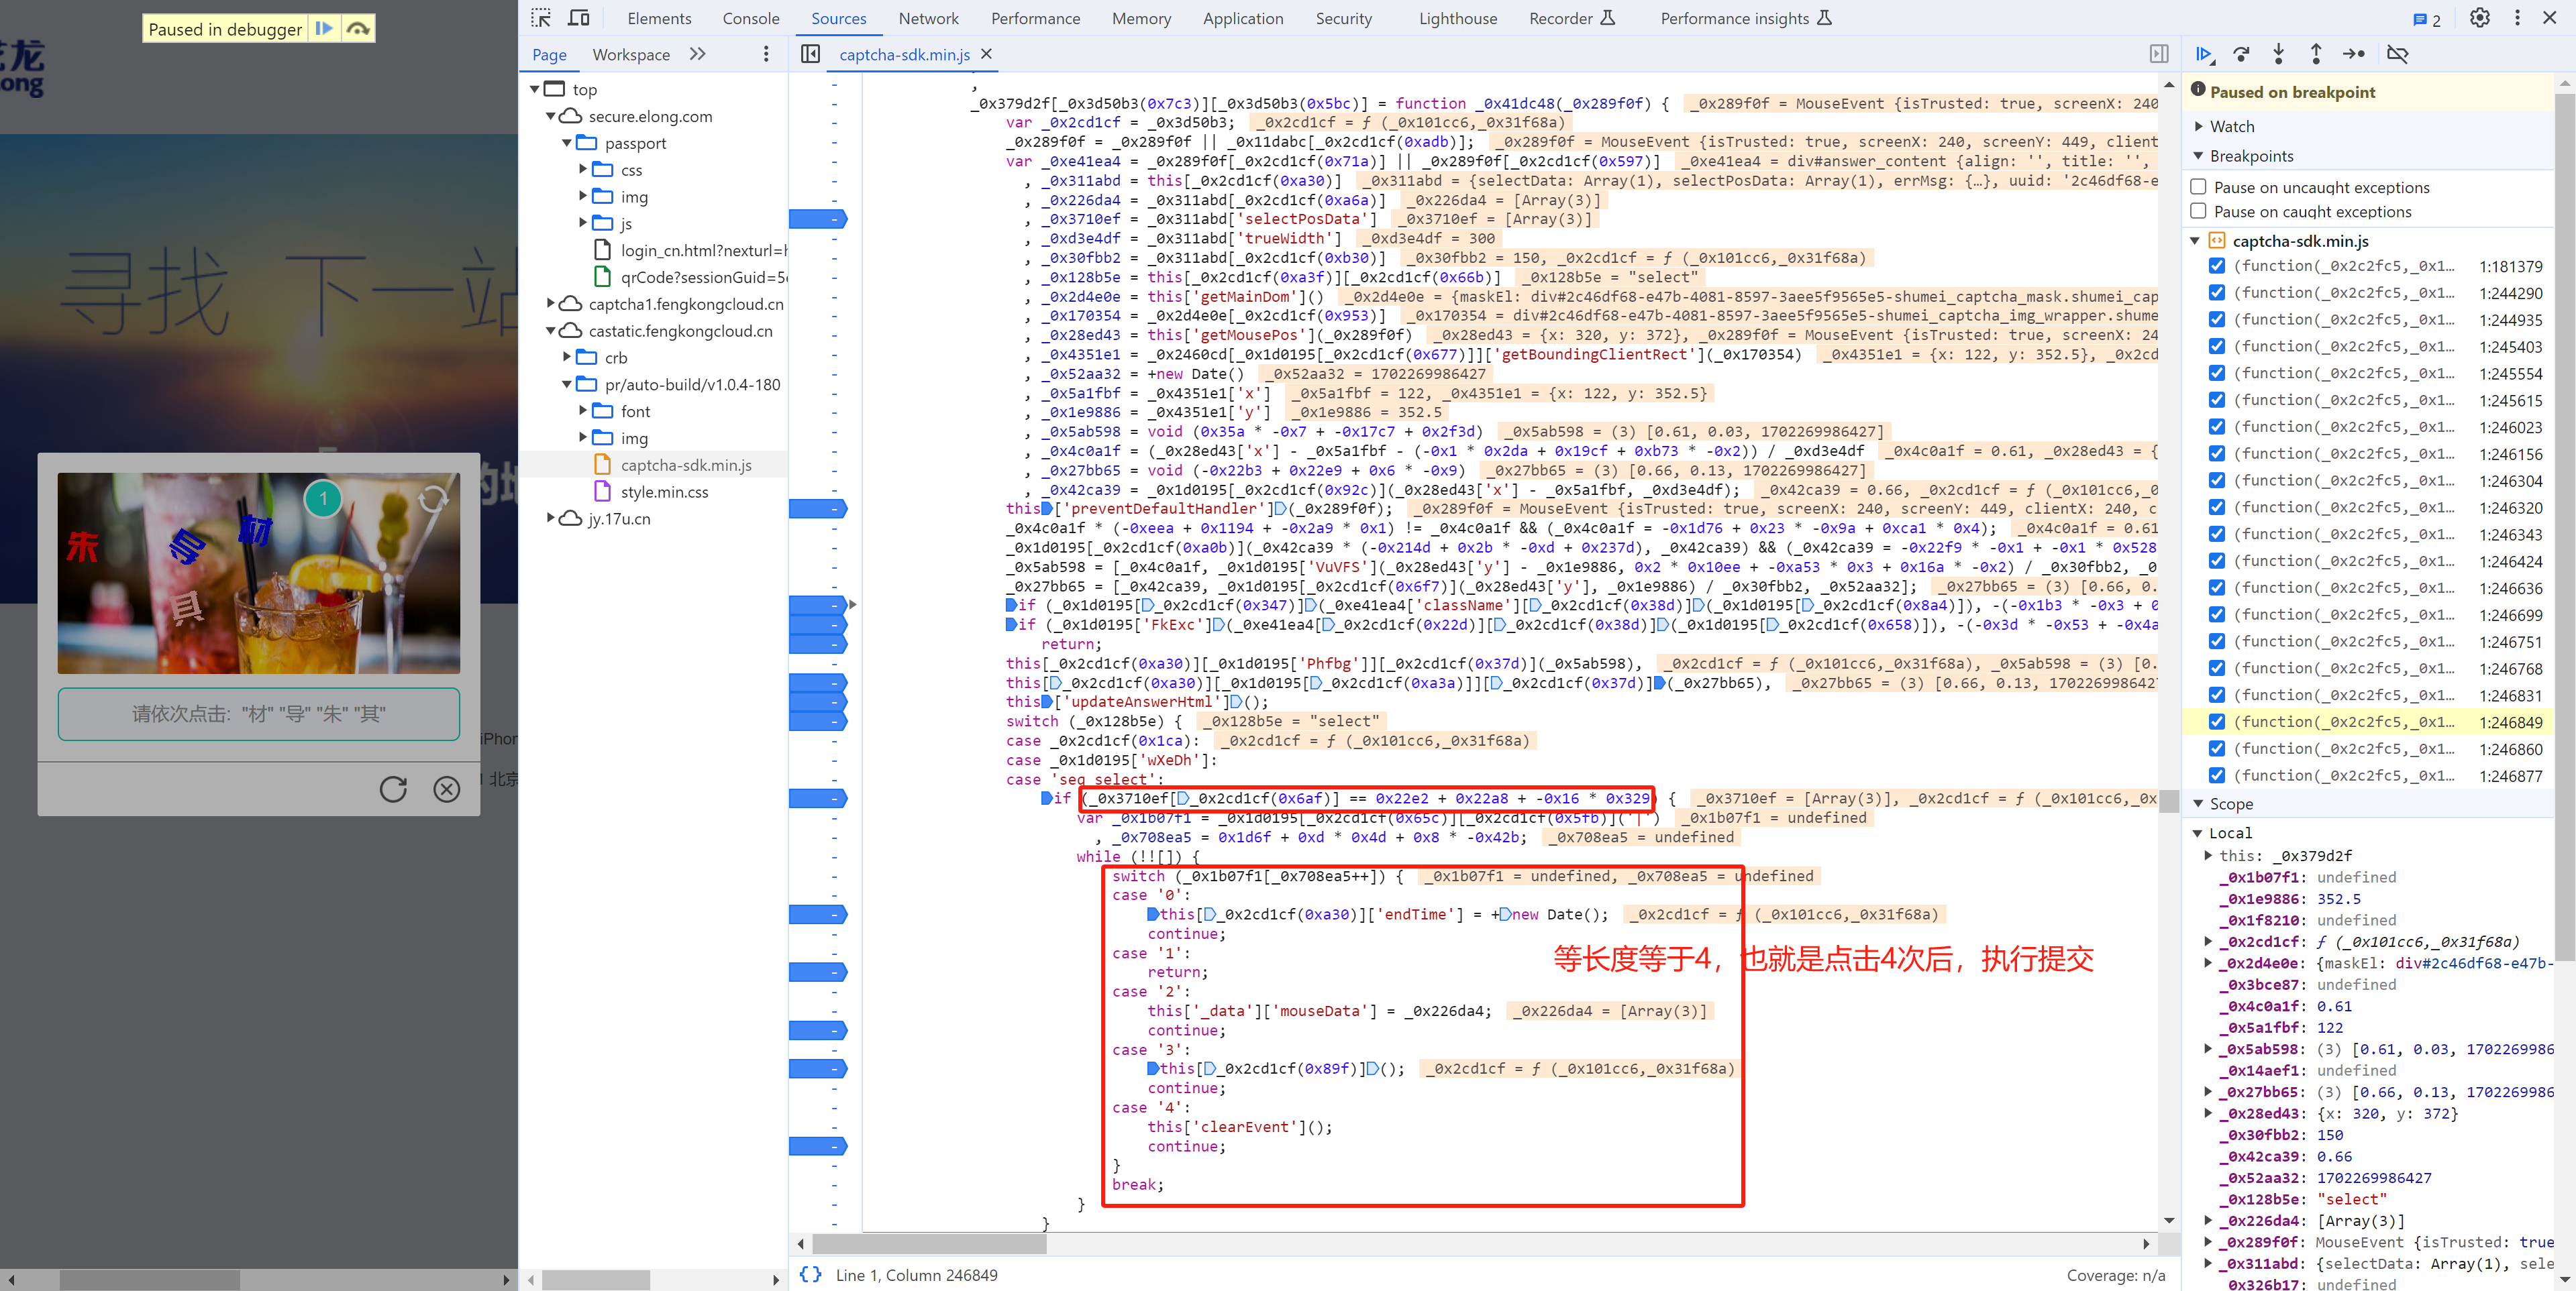The image size is (2576, 1291).
Task: Close the captcha-sdk.min.js file tab
Action: (986, 54)
